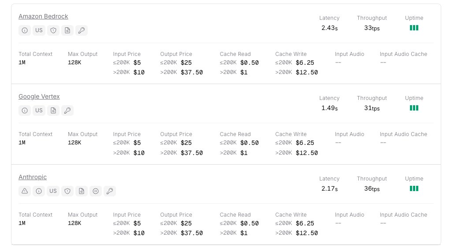Click Google Vertex ≤200K input price $5
Screen dimensions: 454x247
(x=137, y=143)
